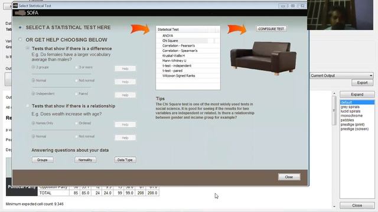Image resolution: width=378 pixels, height=212 pixels.
Task: Click the output scrollbar down arrow
Action: pyautogui.click(x=334, y=206)
